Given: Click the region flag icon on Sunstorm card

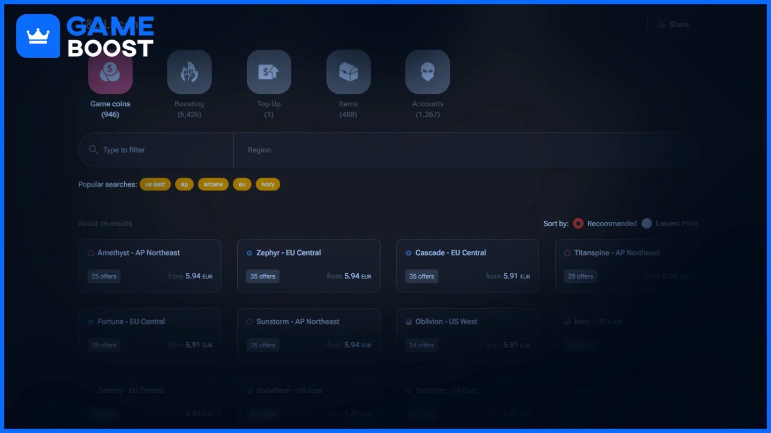Looking at the screenshot, I should click(x=250, y=322).
